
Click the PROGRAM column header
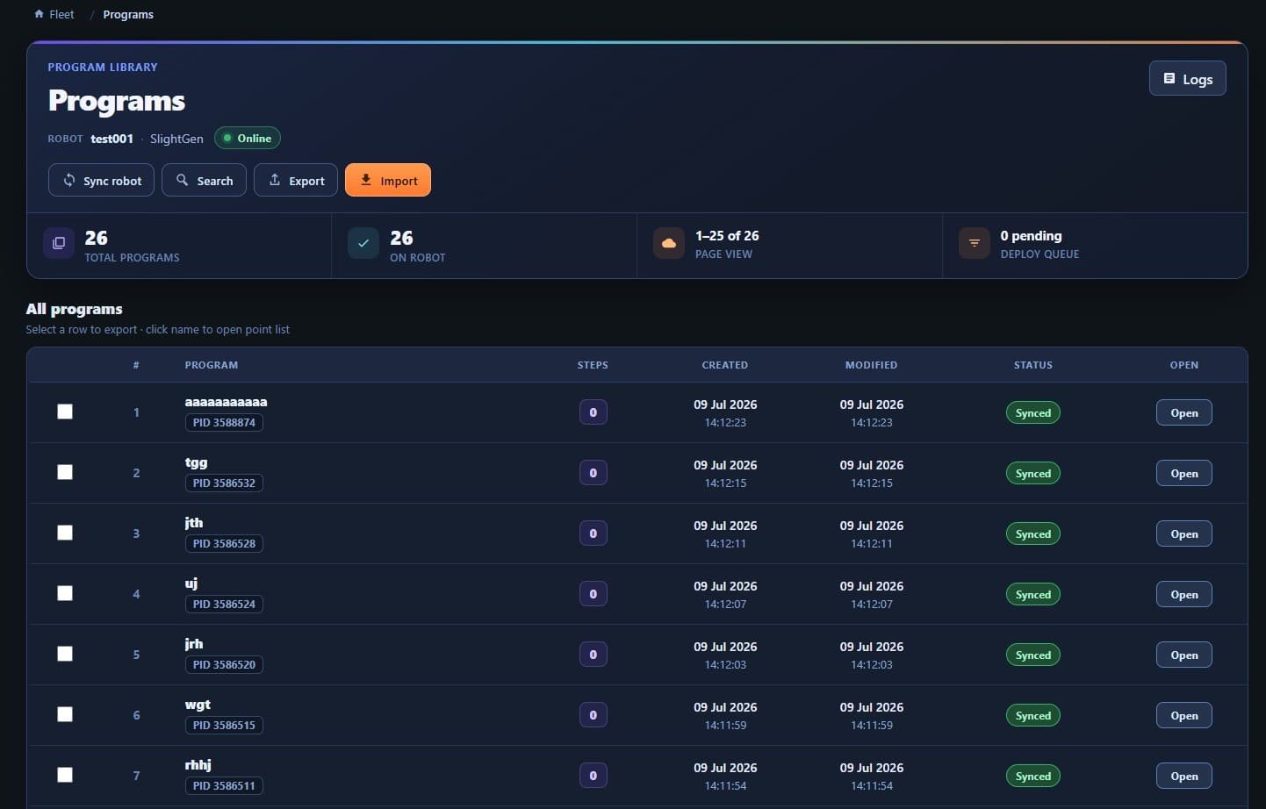click(211, 365)
